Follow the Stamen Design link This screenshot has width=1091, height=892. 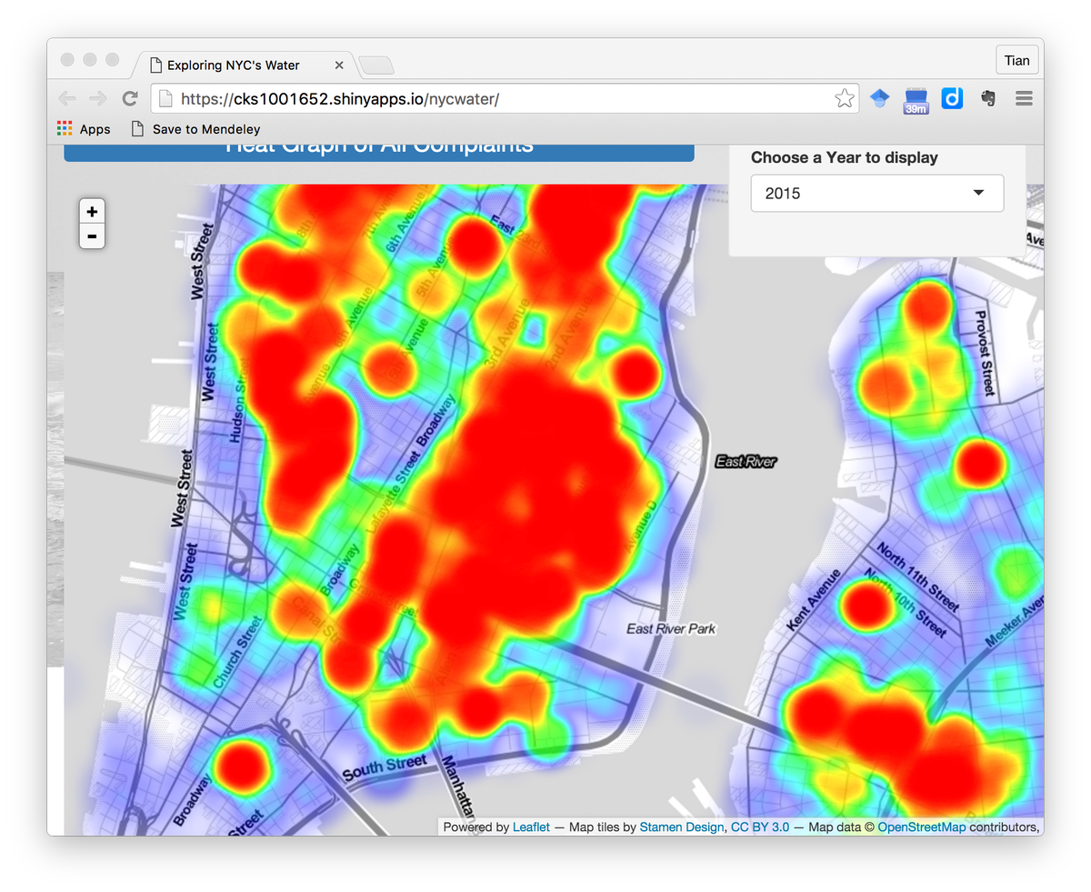coord(682,827)
